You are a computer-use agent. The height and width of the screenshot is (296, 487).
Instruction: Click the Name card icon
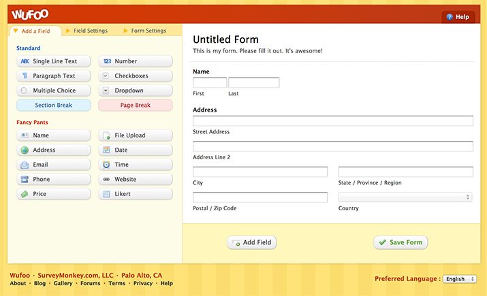coord(25,135)
